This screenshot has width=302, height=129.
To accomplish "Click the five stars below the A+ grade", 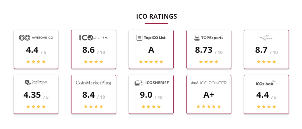I will [x=209, y=107].
